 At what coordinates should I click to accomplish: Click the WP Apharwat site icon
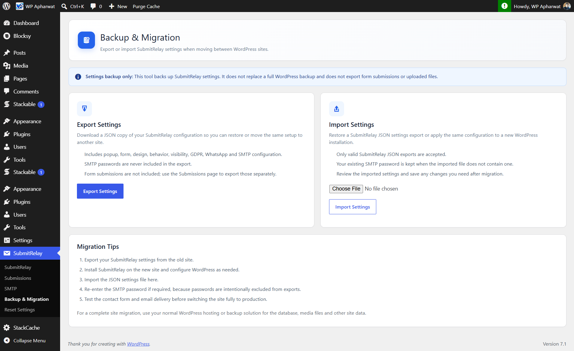(x=20, y=6)
